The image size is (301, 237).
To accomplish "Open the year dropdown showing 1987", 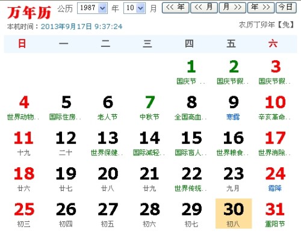I will (92, 8).
